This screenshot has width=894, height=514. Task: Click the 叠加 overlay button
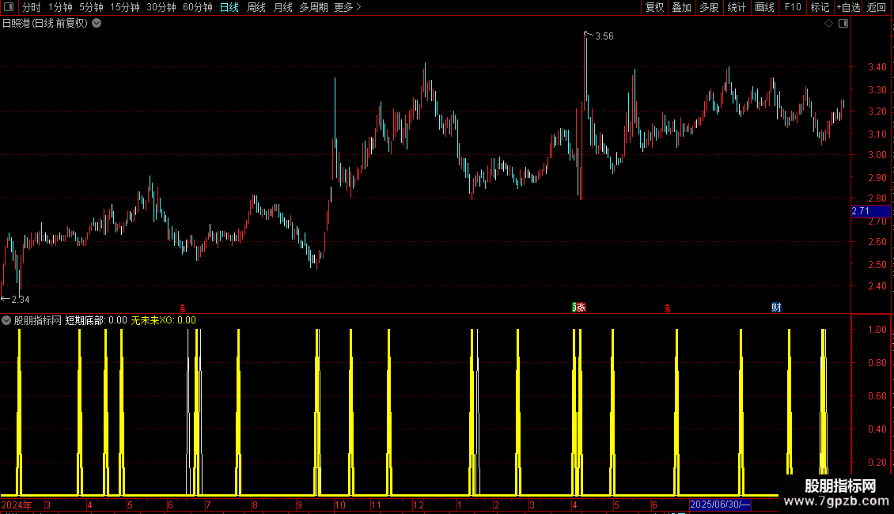681,7
